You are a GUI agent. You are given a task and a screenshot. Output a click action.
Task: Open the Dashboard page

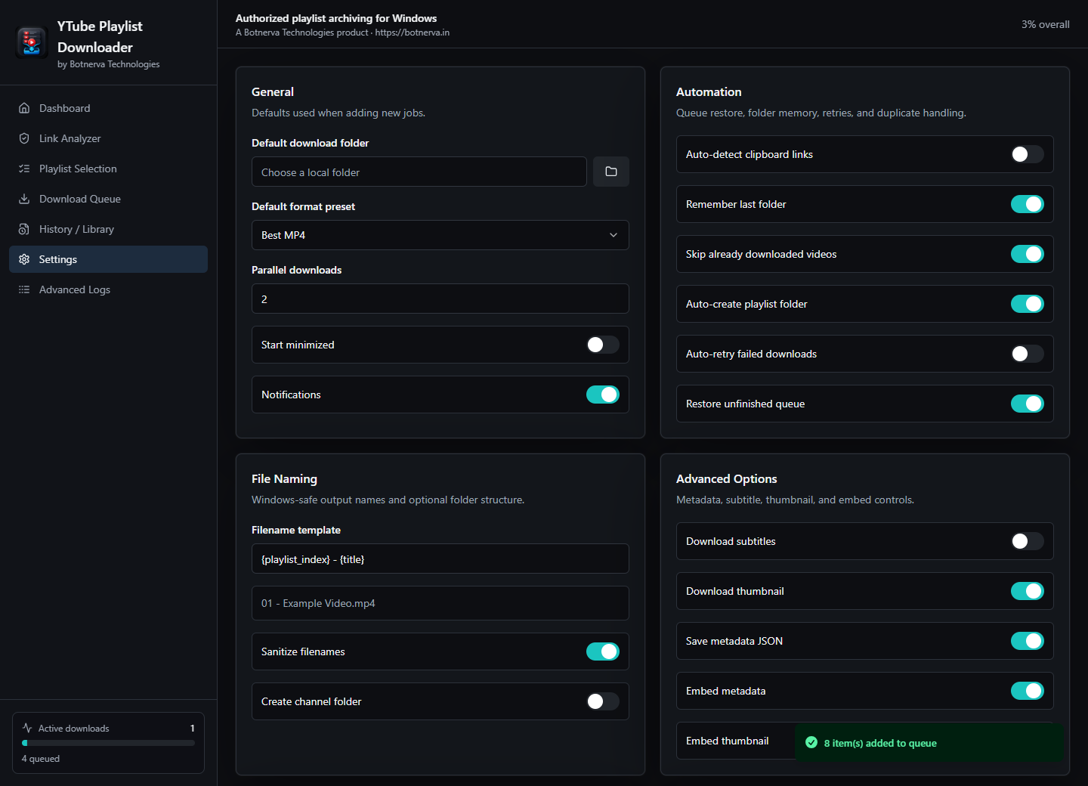click(108, 108)
